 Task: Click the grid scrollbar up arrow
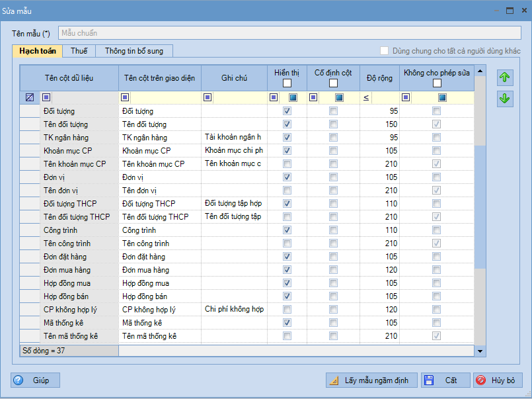point(480,71)
